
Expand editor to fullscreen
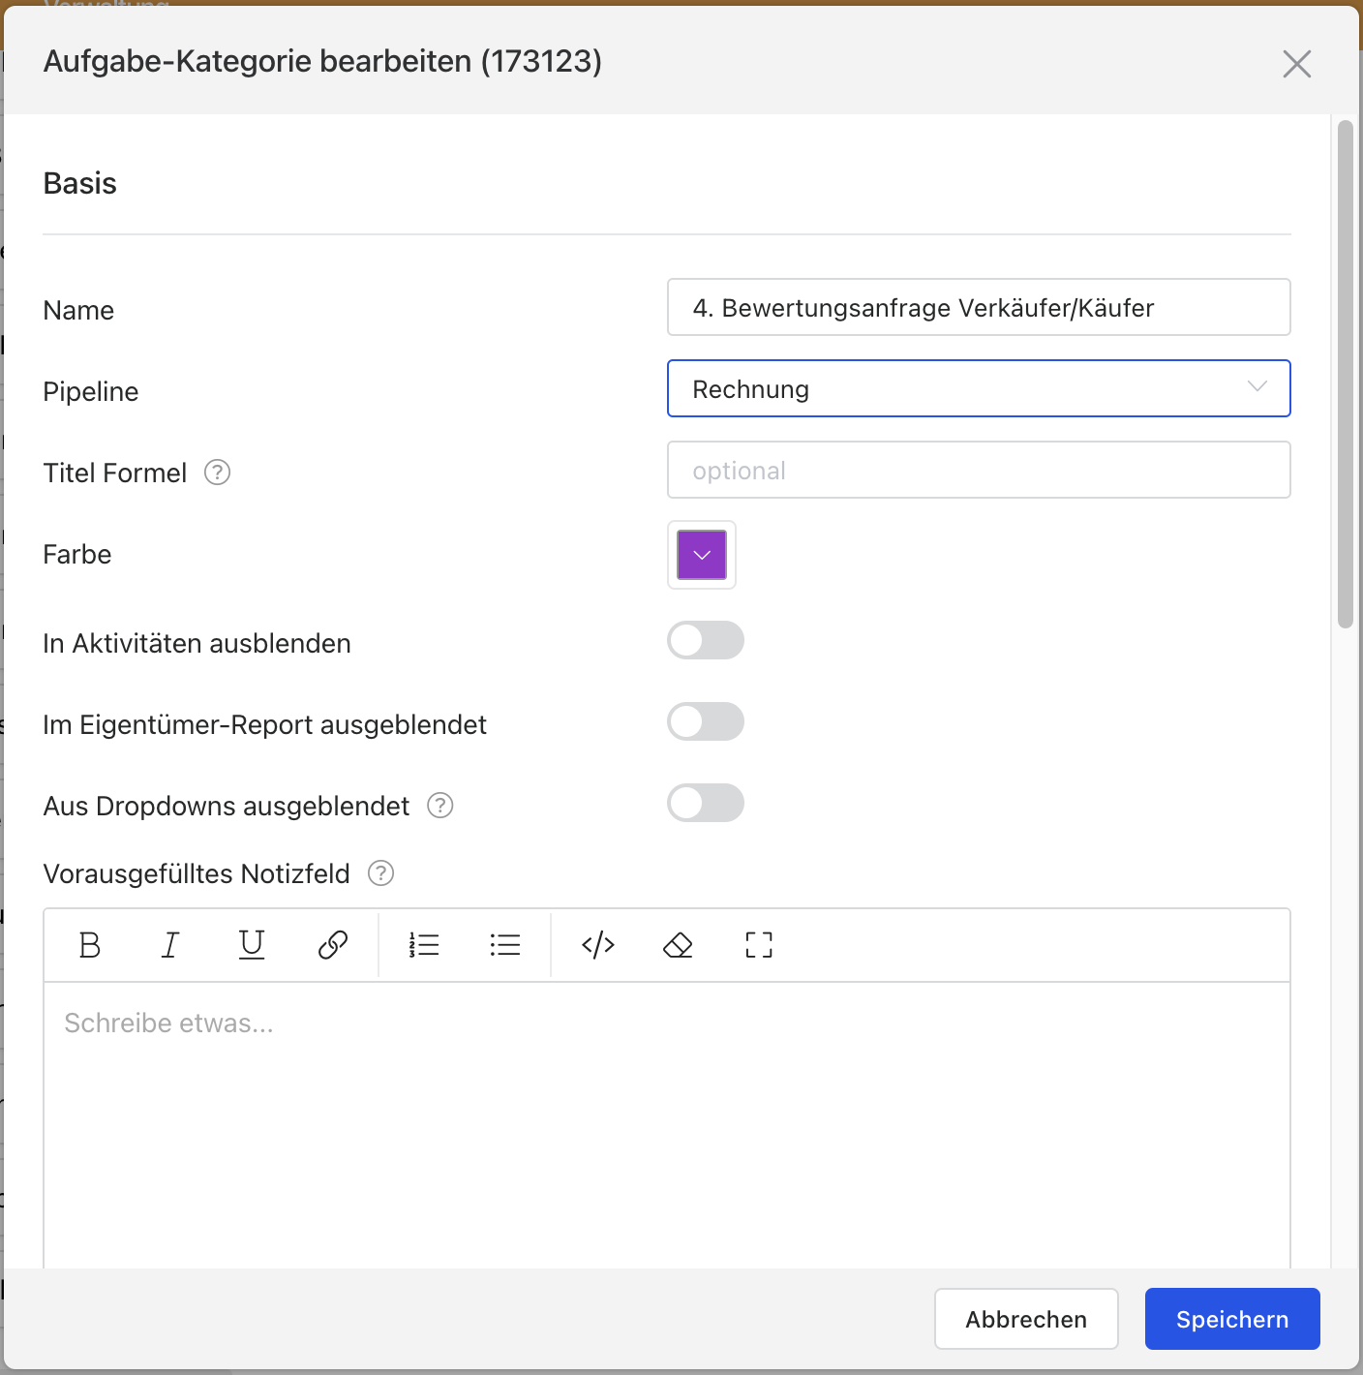point(759,944)
